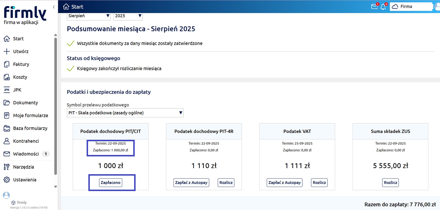440x210 pixels.
Task: Click Zapłać z Autopay for Podatek VAT
Action: point(285,183)
